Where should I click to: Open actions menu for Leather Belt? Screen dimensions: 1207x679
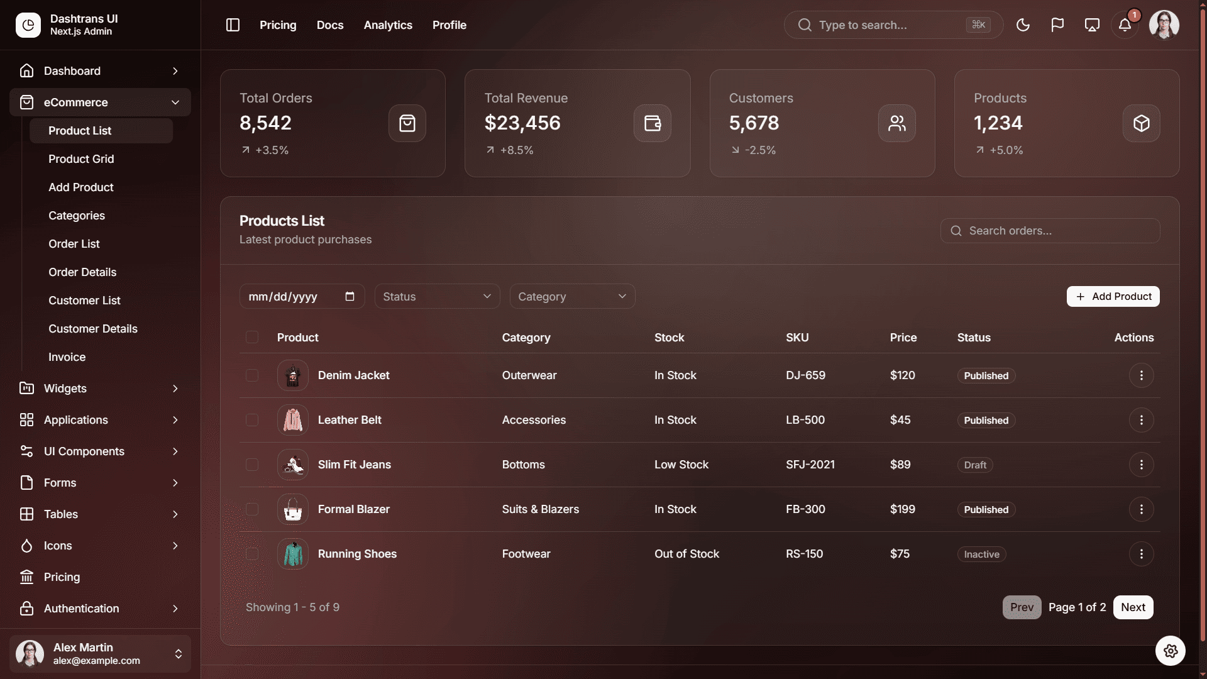[x=1142, y=420]
